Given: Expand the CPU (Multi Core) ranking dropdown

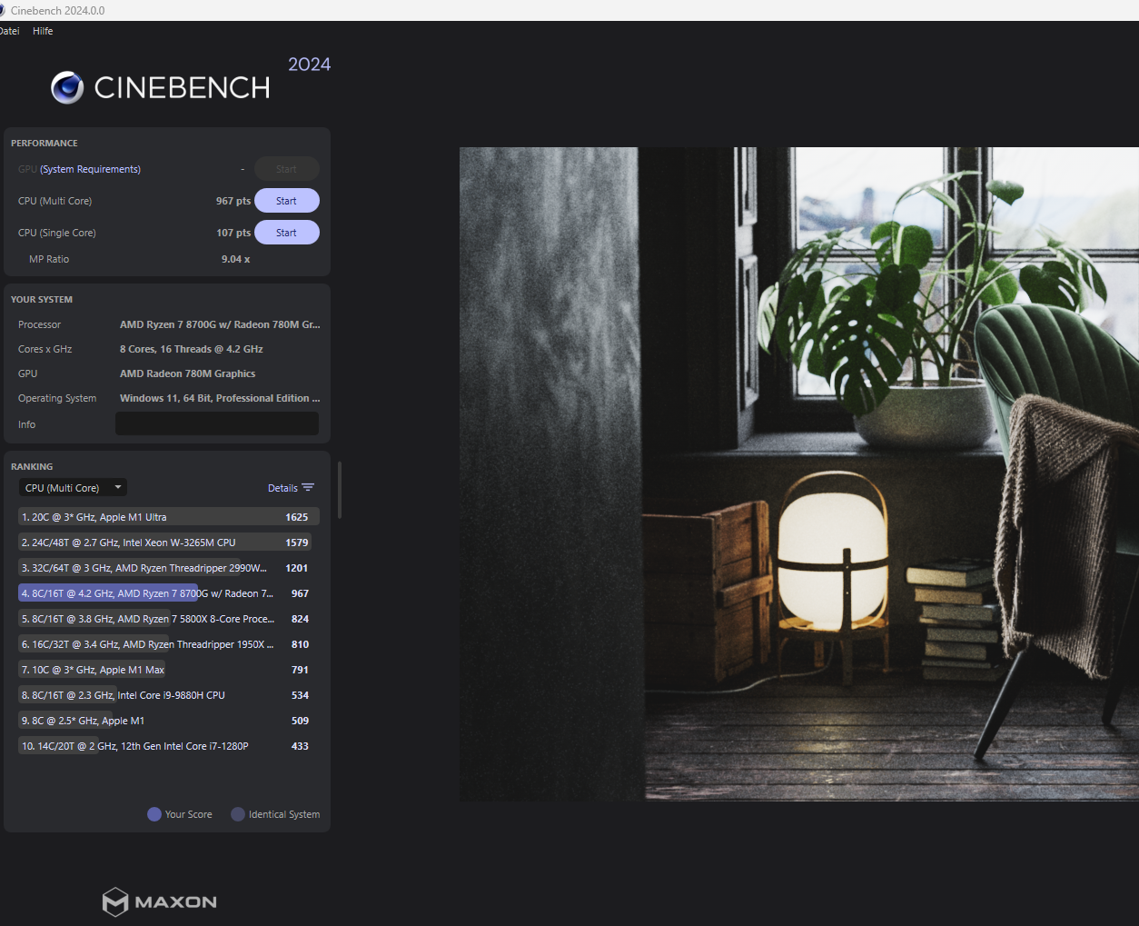Looking at the screenshot, I should point(73,488).
